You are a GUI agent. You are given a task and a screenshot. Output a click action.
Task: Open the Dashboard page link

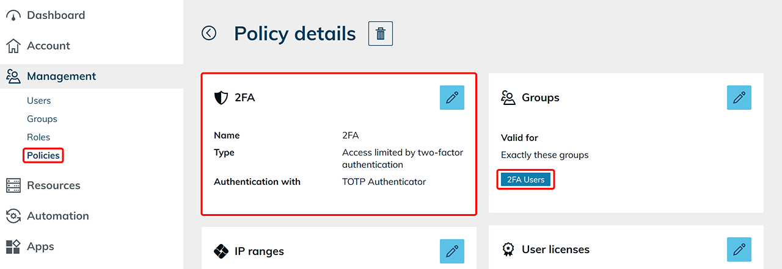[x=56, y=15]
